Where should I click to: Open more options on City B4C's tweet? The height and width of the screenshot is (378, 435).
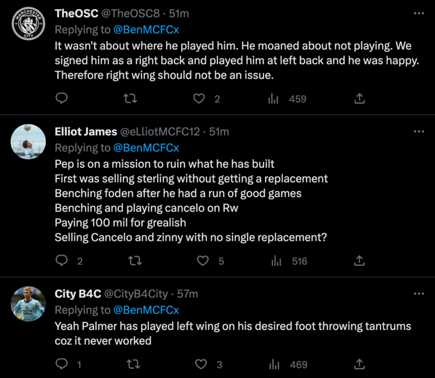[x=419, y=294]
